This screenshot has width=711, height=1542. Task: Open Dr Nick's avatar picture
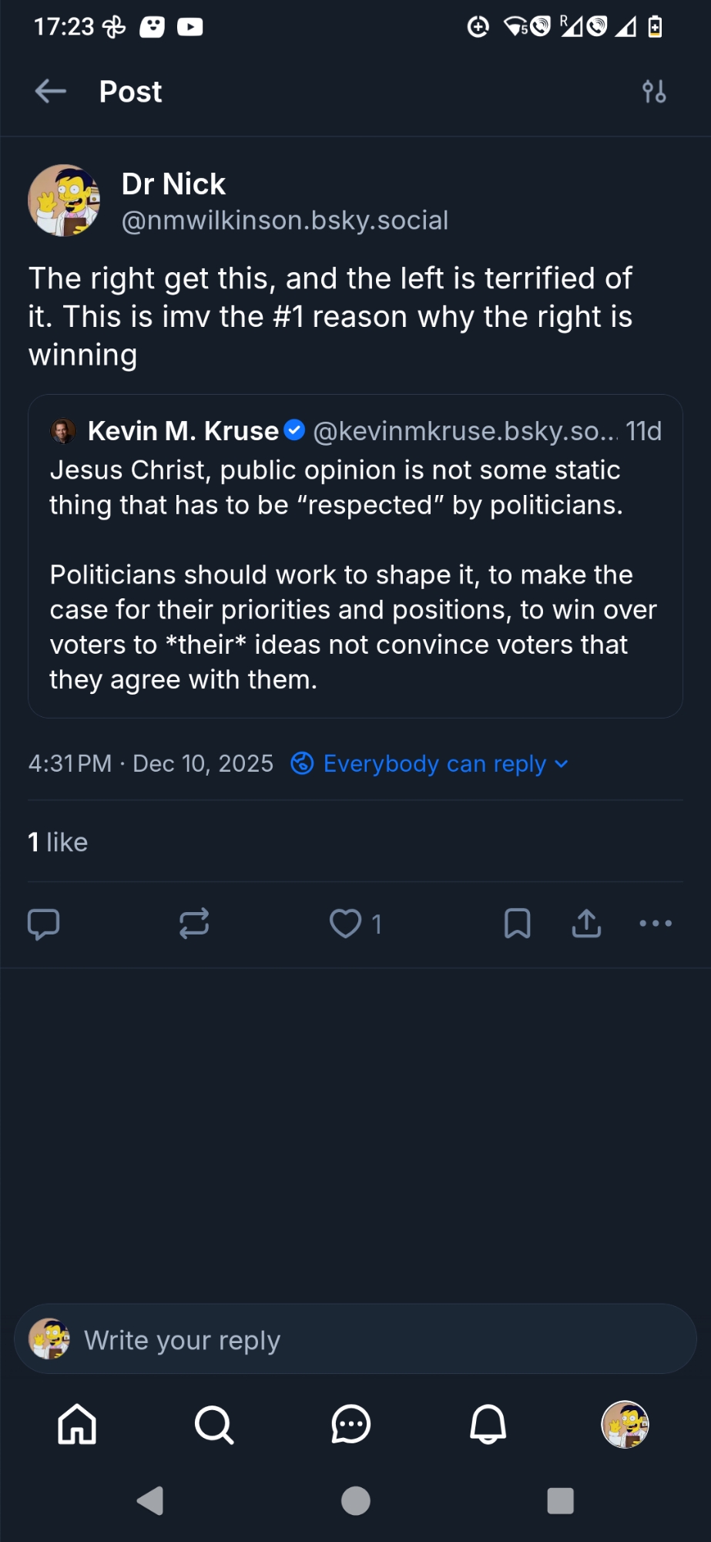tap(64, 200)
